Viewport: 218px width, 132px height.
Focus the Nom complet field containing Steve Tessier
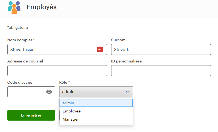(x=57, y=49)
